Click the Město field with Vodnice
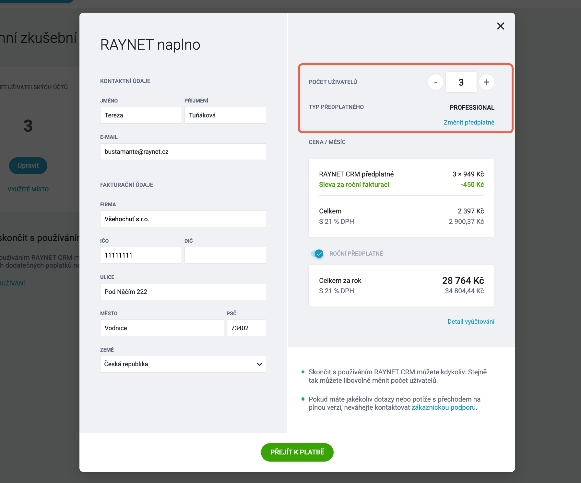The width and height of the screenshot is (581, 483). [162, 328]
